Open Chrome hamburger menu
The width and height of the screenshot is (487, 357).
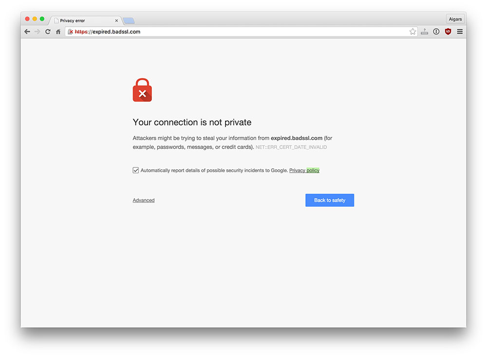460,31
